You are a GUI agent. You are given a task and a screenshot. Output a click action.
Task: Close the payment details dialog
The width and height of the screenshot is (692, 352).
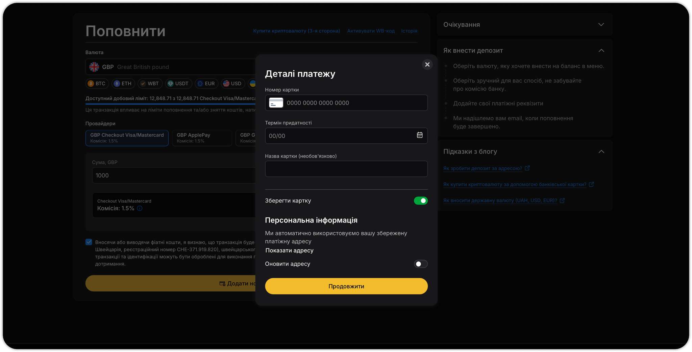[427, 64]
